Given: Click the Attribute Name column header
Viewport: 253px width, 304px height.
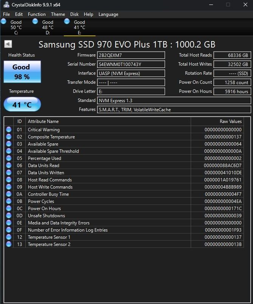Looking at the screenshot, I should 108,121.
